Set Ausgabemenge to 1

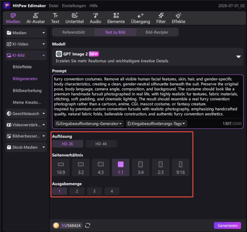click(60, 191)
